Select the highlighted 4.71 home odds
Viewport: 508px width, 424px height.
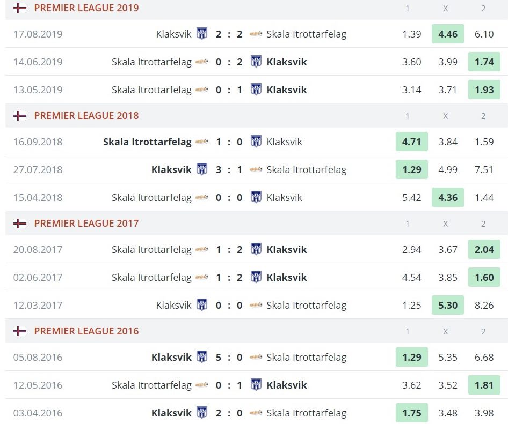point(411,142)
